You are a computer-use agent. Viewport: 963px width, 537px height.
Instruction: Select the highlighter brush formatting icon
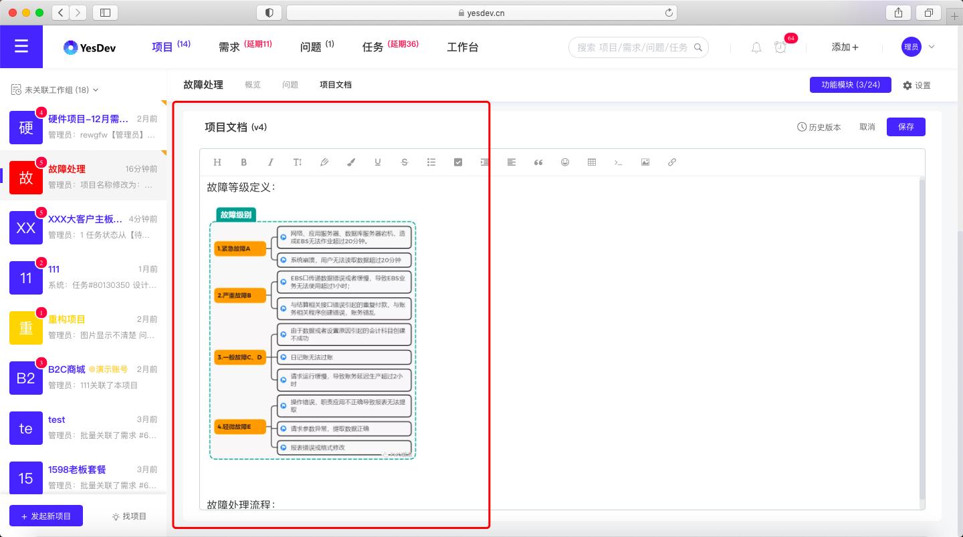click(x=350, y=162)
